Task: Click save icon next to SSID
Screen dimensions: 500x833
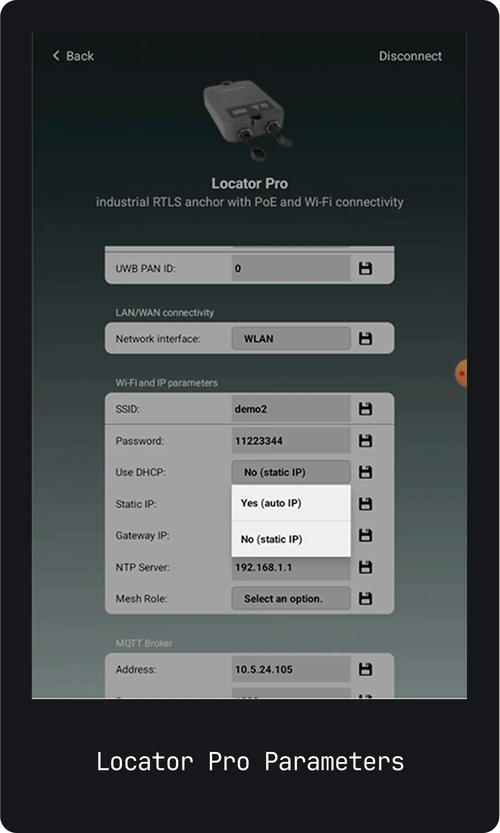Action: pyautogui.click(x=365, y=409)
